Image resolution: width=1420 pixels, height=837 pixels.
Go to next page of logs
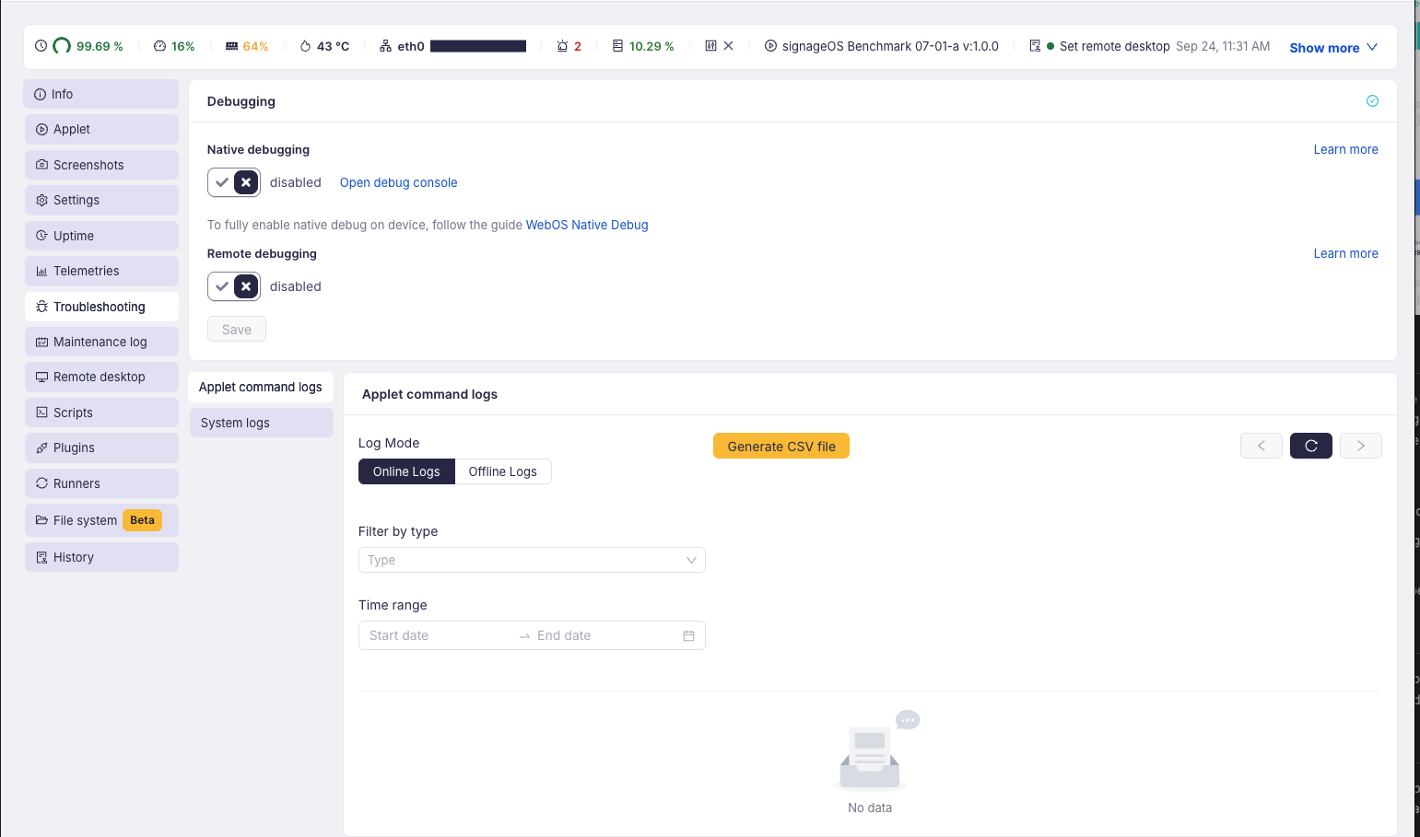tap(1361, 446)
